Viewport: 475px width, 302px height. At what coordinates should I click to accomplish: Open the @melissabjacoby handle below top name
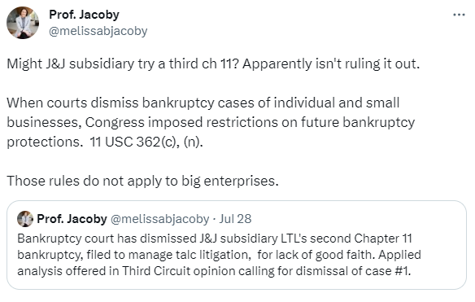coord(98,31)
